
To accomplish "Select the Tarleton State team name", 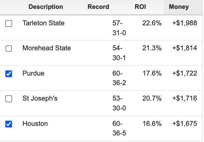I will point(43,23).
